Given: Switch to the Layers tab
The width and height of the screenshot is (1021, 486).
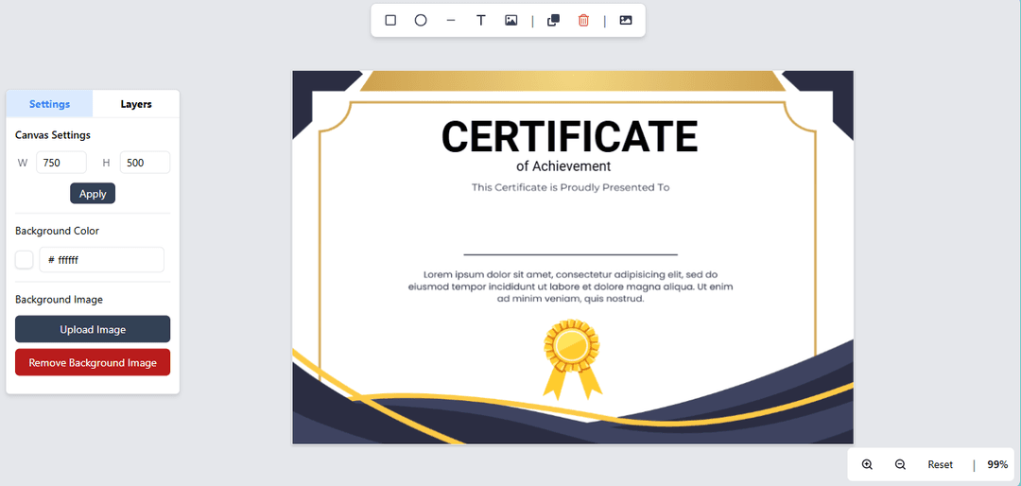Looking at the screenshot, I should click(x=136, y=104).
